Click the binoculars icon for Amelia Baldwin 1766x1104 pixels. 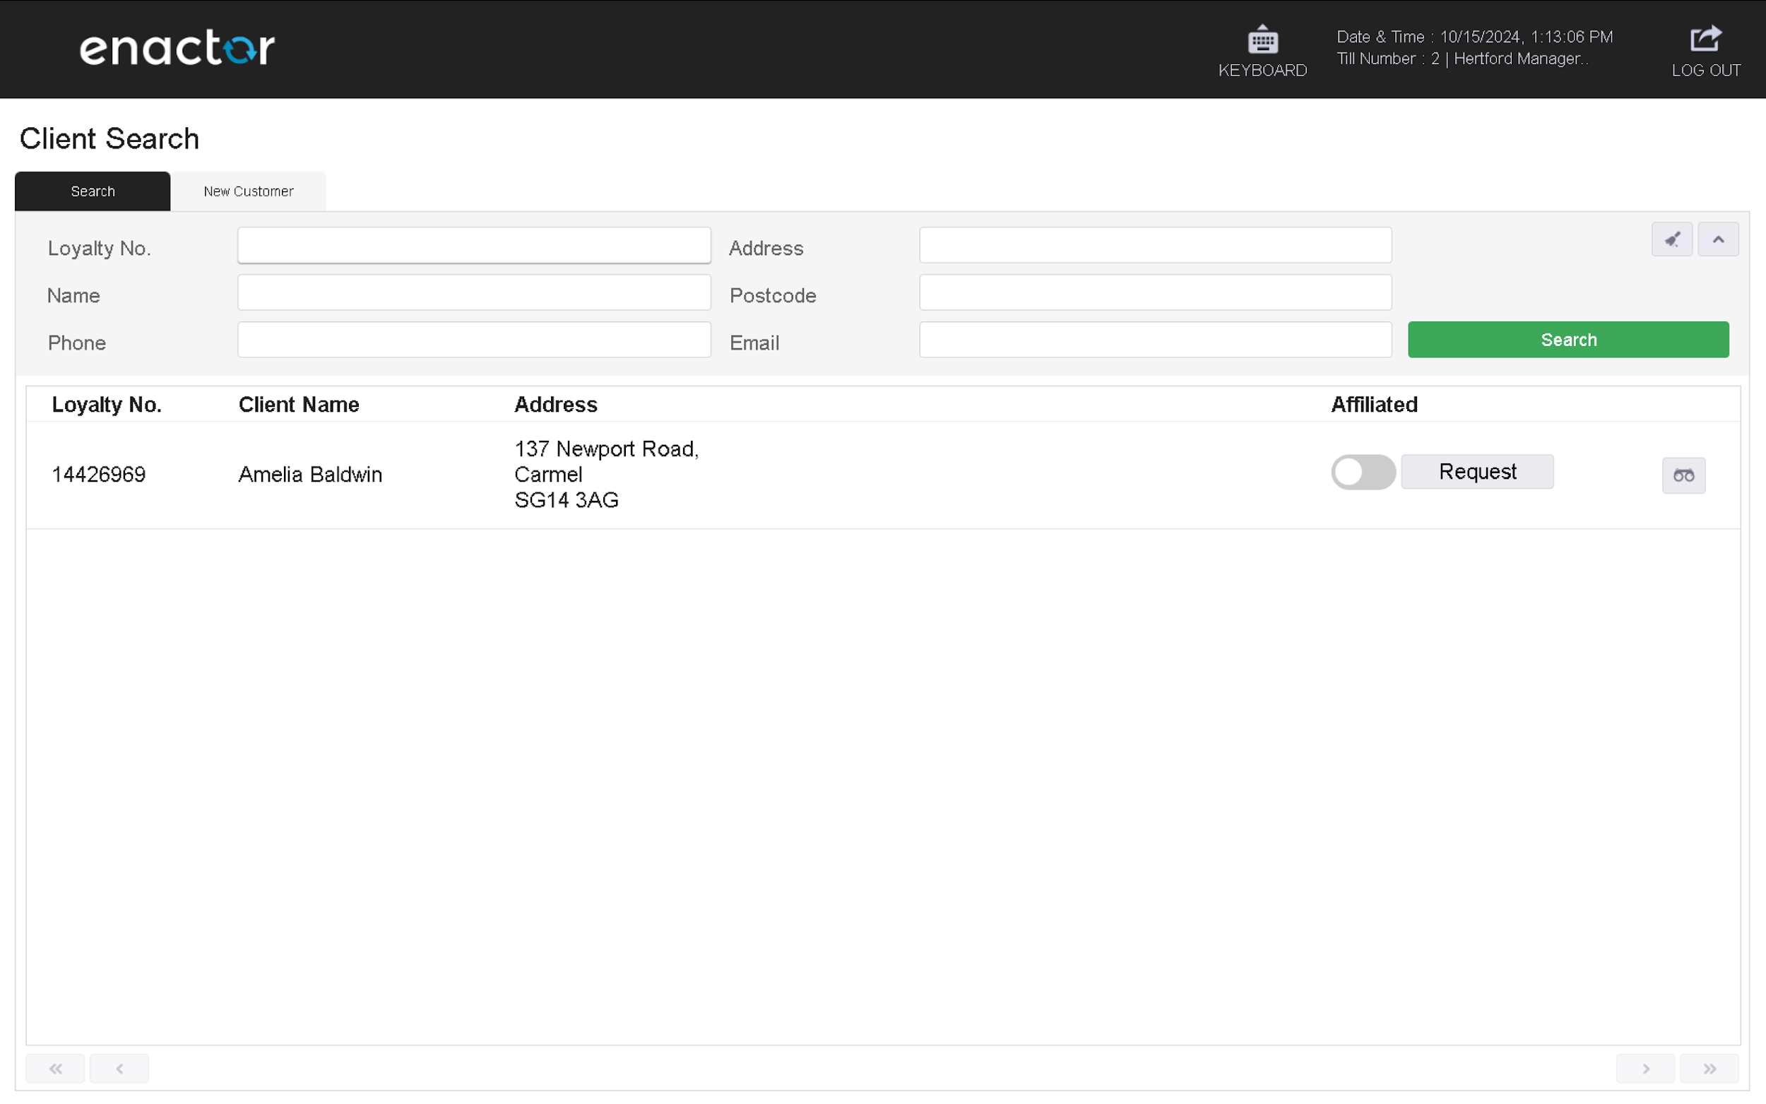pyautogui.click(x=1684, y=475)
